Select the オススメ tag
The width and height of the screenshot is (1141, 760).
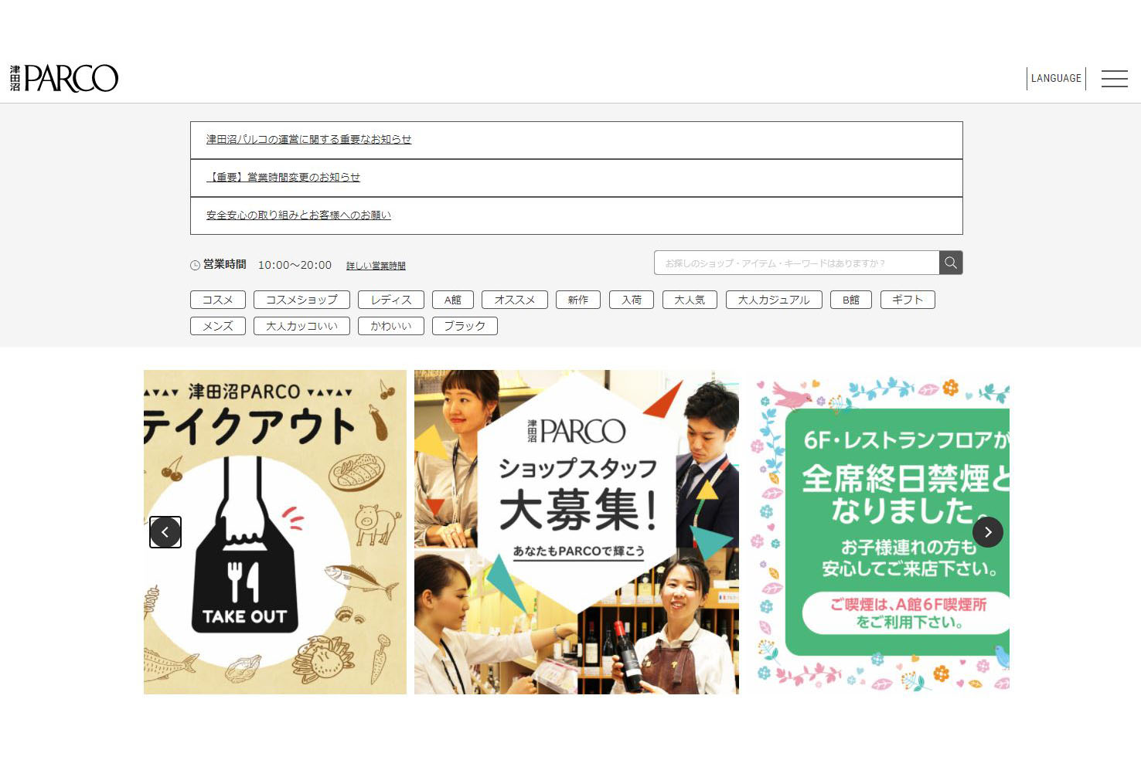coord(514,300)
